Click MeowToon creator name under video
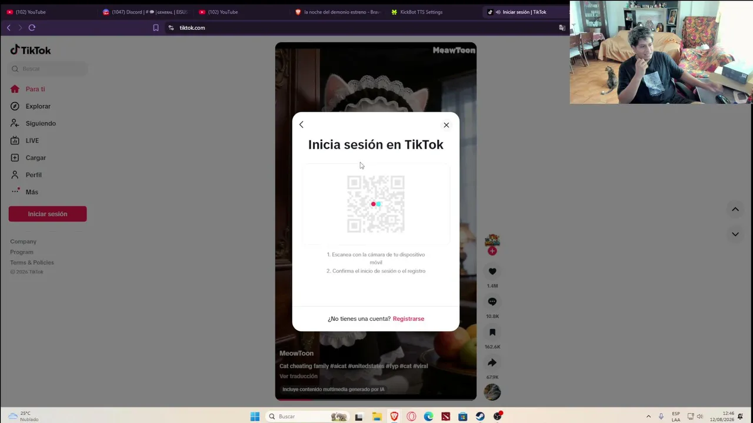This screenshot has width=753, height=423. click(x=296, y=353)
